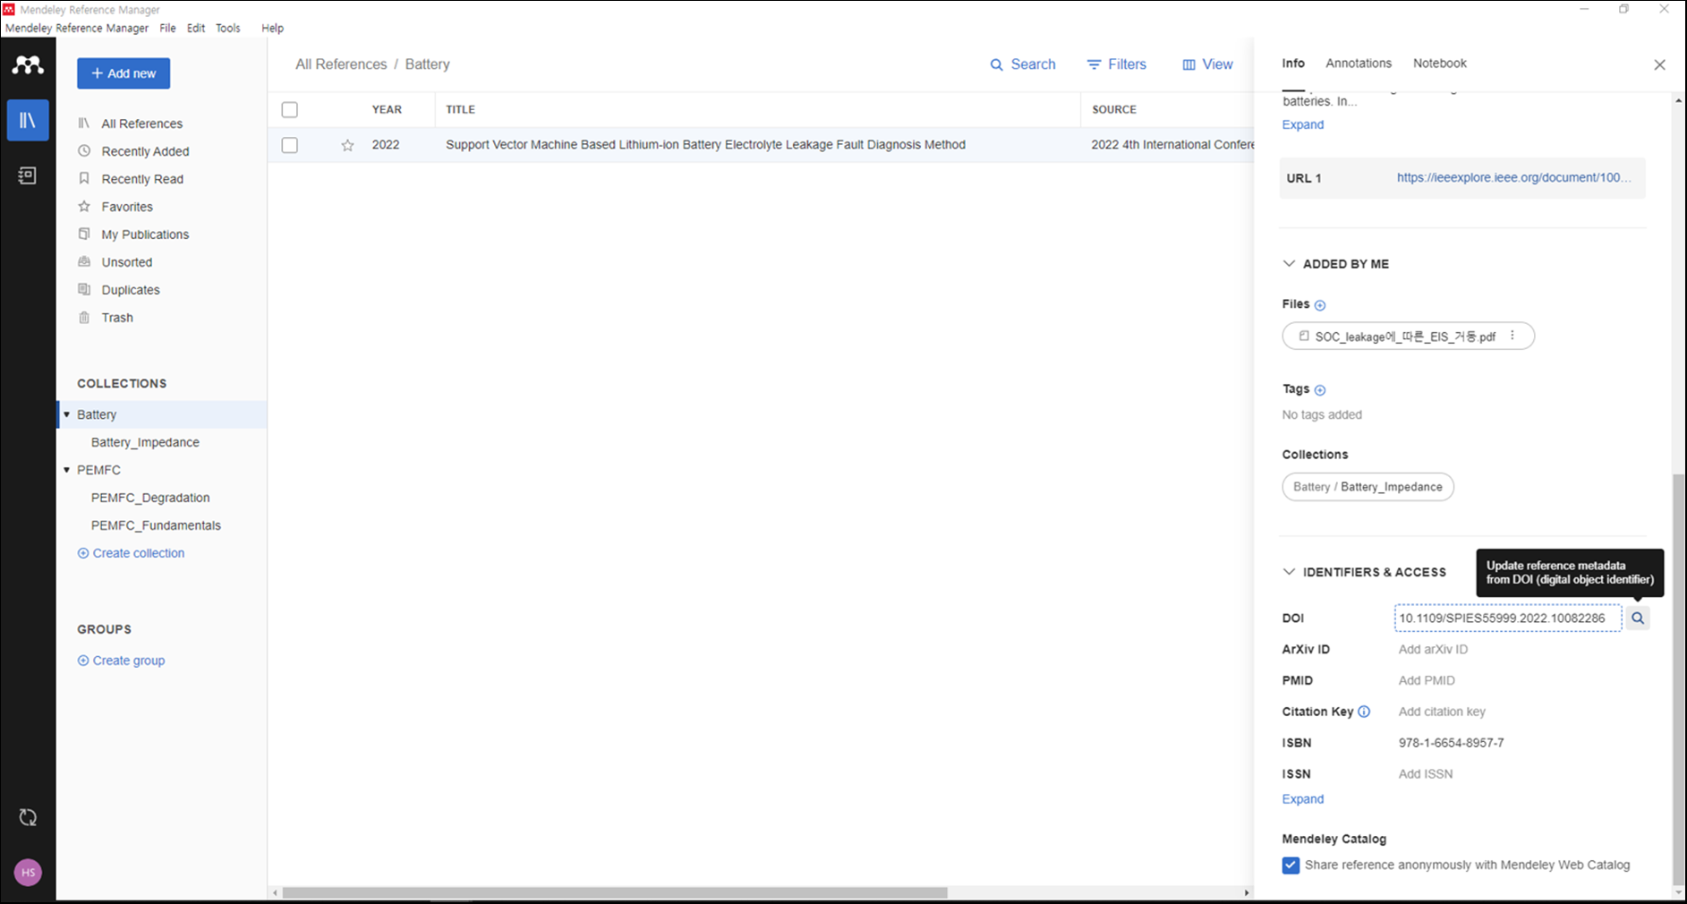The image size is (1687, 904).
Task: Click DOI metadata lookup search icon
Action: click(x=1638, y=618)
